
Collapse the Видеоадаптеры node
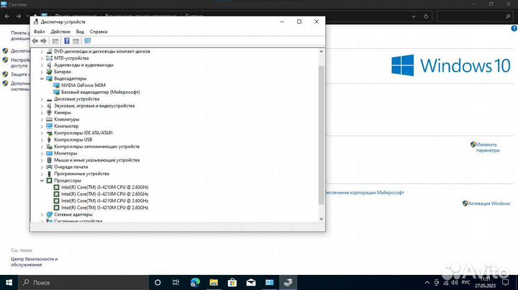point(42,78)
